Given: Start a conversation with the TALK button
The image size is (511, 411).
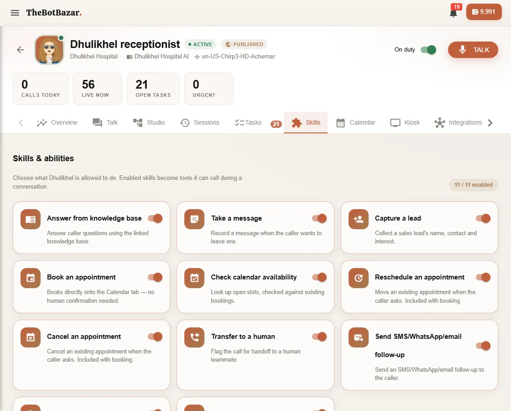Looking at the screenshot, I should point(473,50).
